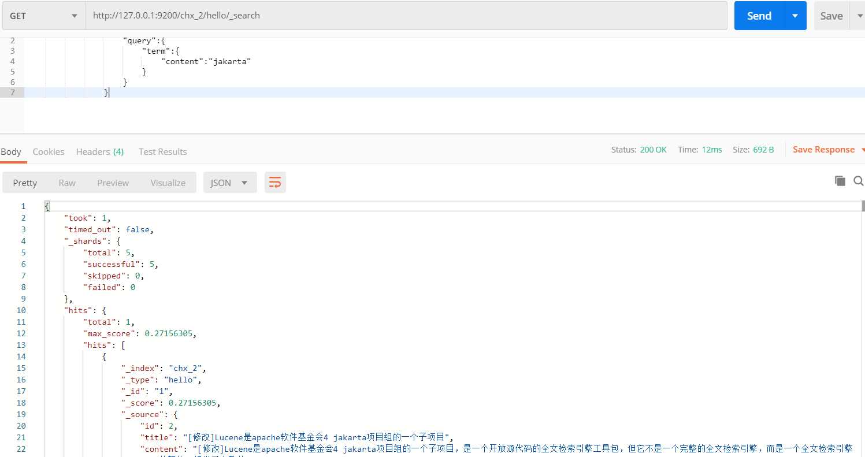This screenshot has width=865, height=457.
Task: Click the "_index": "chx_2" line
Action: click(164, 368)
